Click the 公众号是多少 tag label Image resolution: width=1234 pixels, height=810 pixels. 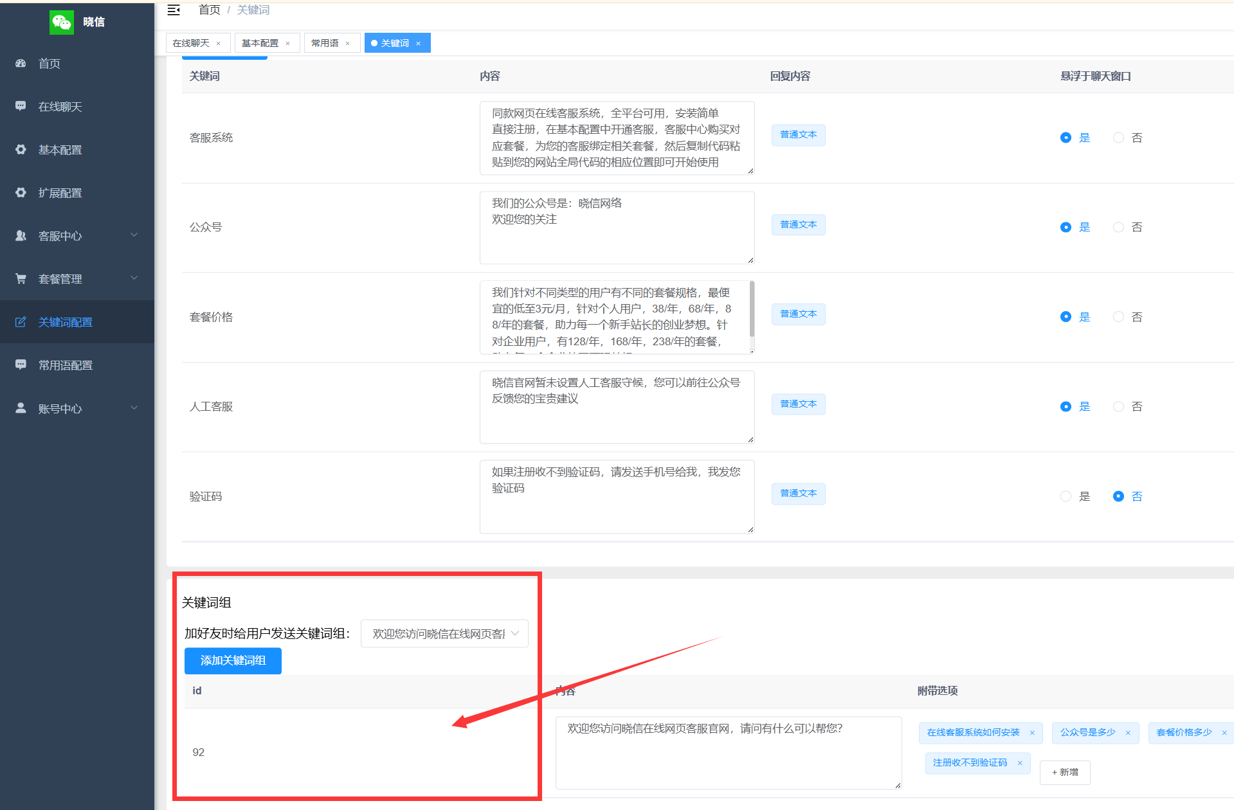[x=1088, y=733]
